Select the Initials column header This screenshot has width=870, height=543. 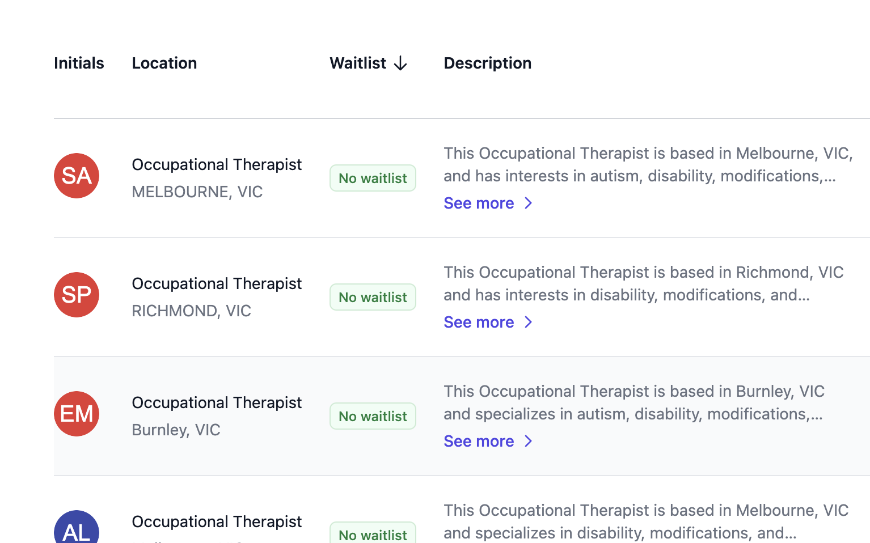point(79,63)
